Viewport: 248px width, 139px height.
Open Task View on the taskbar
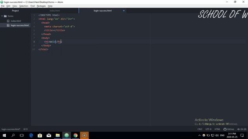[22, 136]
